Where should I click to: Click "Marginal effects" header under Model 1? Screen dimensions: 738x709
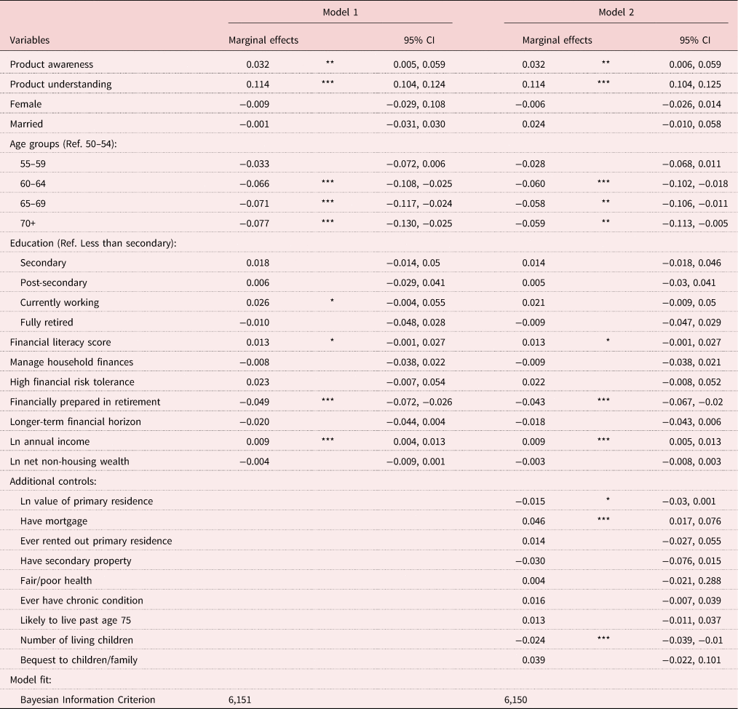point(263,41)
